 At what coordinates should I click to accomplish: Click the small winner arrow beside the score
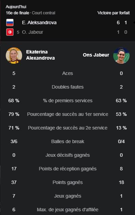pos(134,22)
